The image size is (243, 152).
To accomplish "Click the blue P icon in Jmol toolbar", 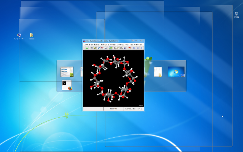I will [99, 48].
